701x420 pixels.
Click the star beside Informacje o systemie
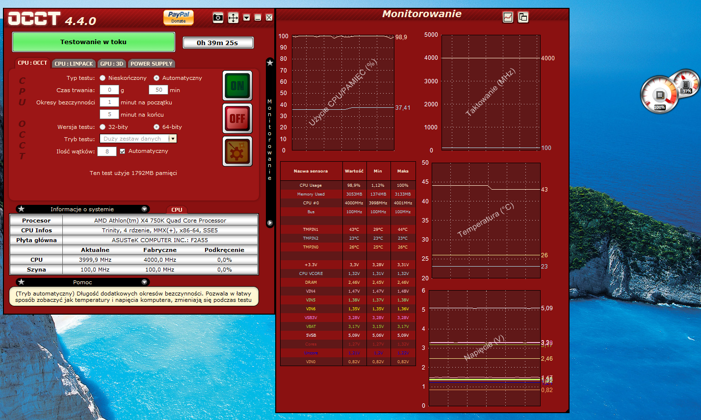(21, 209)
